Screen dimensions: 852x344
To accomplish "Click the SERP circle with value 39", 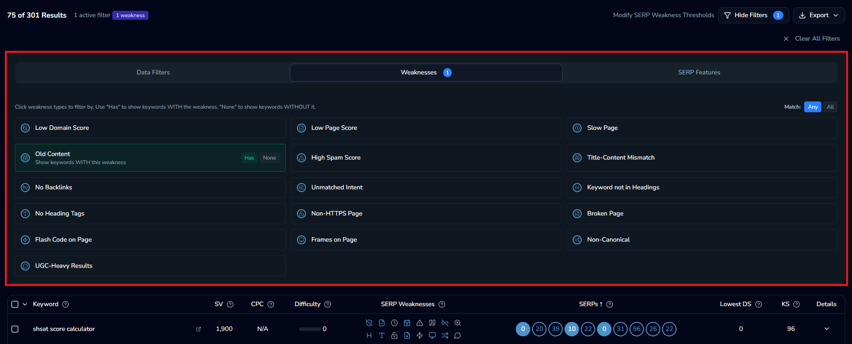I will coord(556,329).
